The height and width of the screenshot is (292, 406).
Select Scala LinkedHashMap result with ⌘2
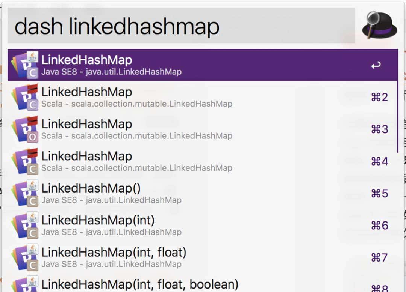tap(202, 97)
